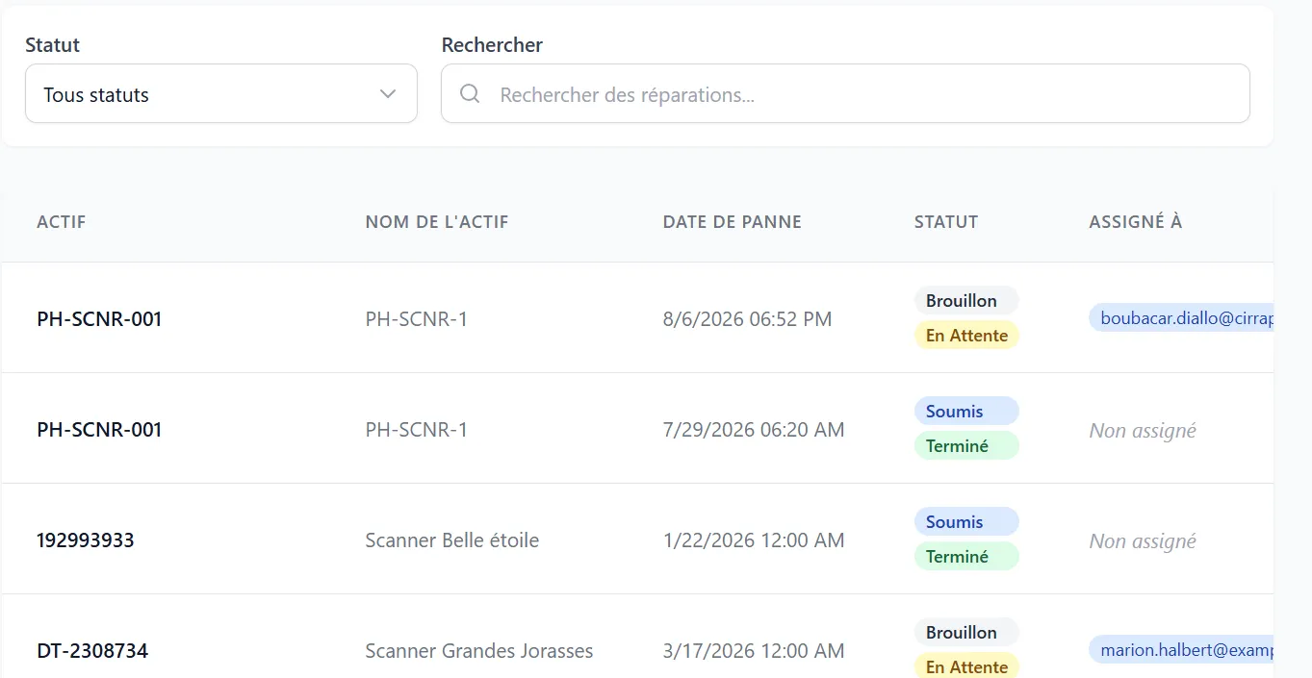1312x678 pixels.
Task: Click the STATUT column header
Action: [x=946, y=222]
